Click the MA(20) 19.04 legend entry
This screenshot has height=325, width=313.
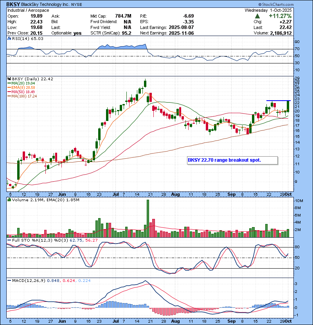point(21,83)
